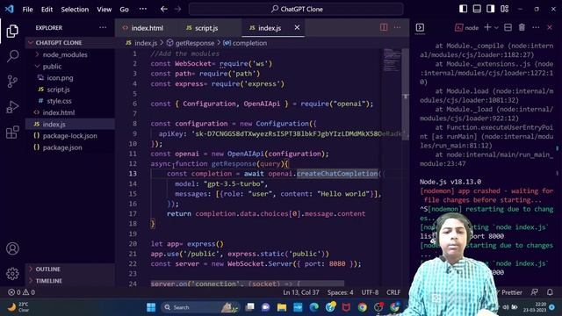Open the Selection menu
The image size is (562, 316).
(x=75, y=10)
